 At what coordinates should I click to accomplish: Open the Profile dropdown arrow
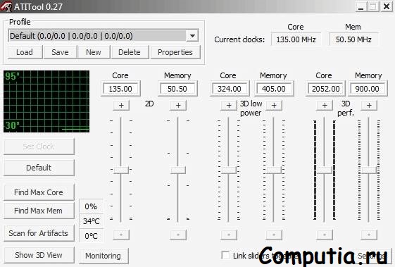point(192,36)
